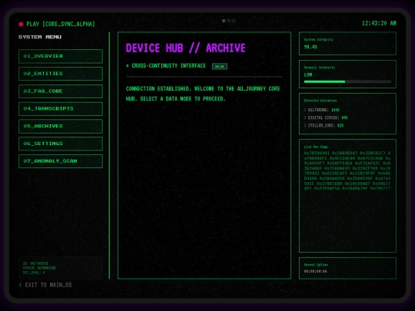Viewport: 415px width, 311px height.
Task: Select the third page indicator dot
Action: [x=233, y=21]
